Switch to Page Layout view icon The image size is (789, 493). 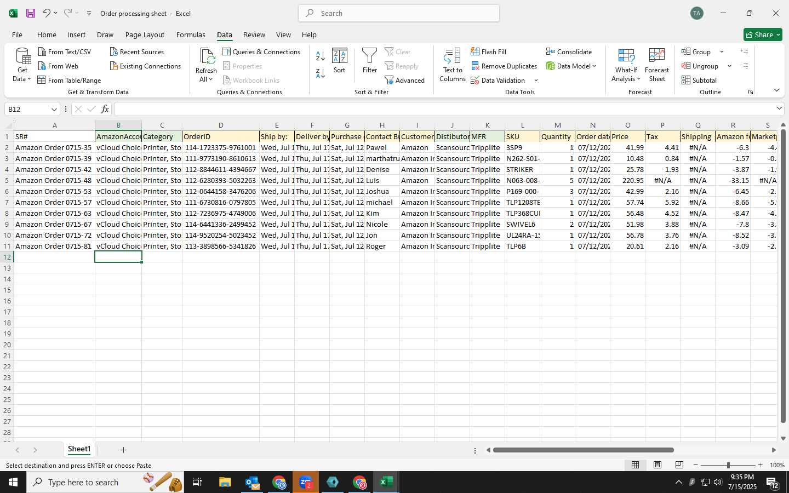point(658,465)
